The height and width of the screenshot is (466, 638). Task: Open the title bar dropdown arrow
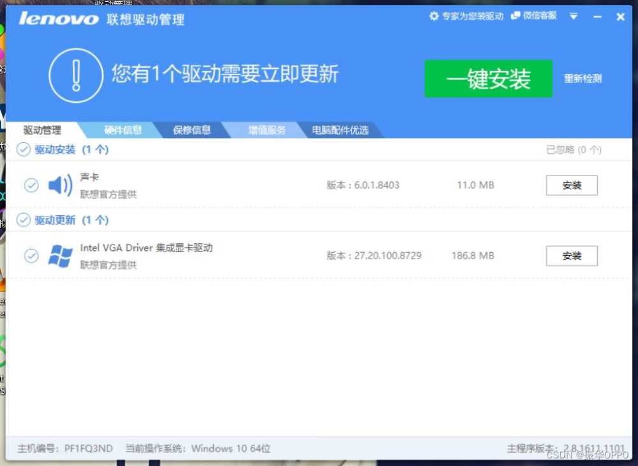(x=574, y=17)
